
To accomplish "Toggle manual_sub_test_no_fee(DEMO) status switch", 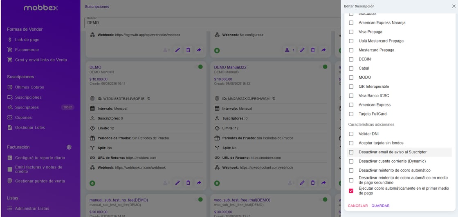I will point(199,199).
